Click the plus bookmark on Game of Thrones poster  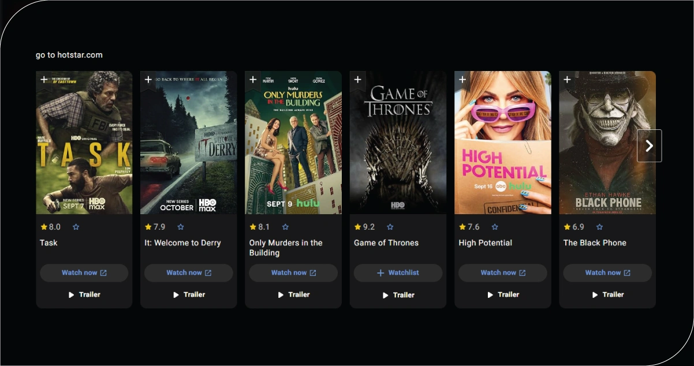pyautogui.click(x=358, y=80)
